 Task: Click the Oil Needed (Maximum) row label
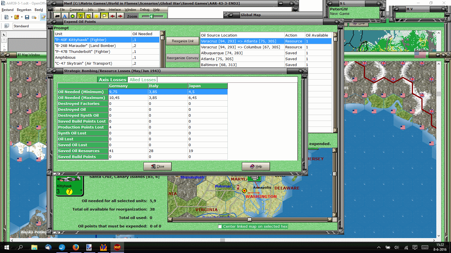tap(83, 98)
